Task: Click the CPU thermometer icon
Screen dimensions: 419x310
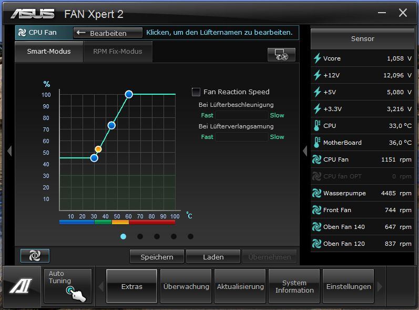Action: click(x=317, y=126)
